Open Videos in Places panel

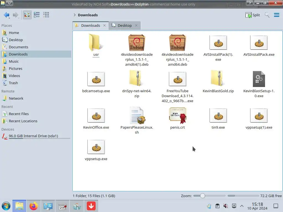[36, 76]
